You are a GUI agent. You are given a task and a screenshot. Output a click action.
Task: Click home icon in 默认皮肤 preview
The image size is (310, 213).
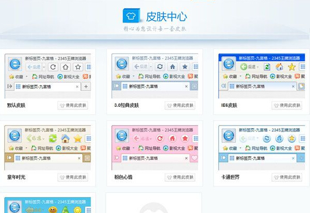pos(66,67)
